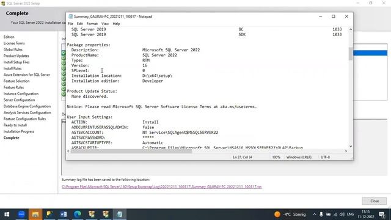Open the notification center icon
Image resolution: width=391 pixels, height=220 pixels.
pos(382,215)
